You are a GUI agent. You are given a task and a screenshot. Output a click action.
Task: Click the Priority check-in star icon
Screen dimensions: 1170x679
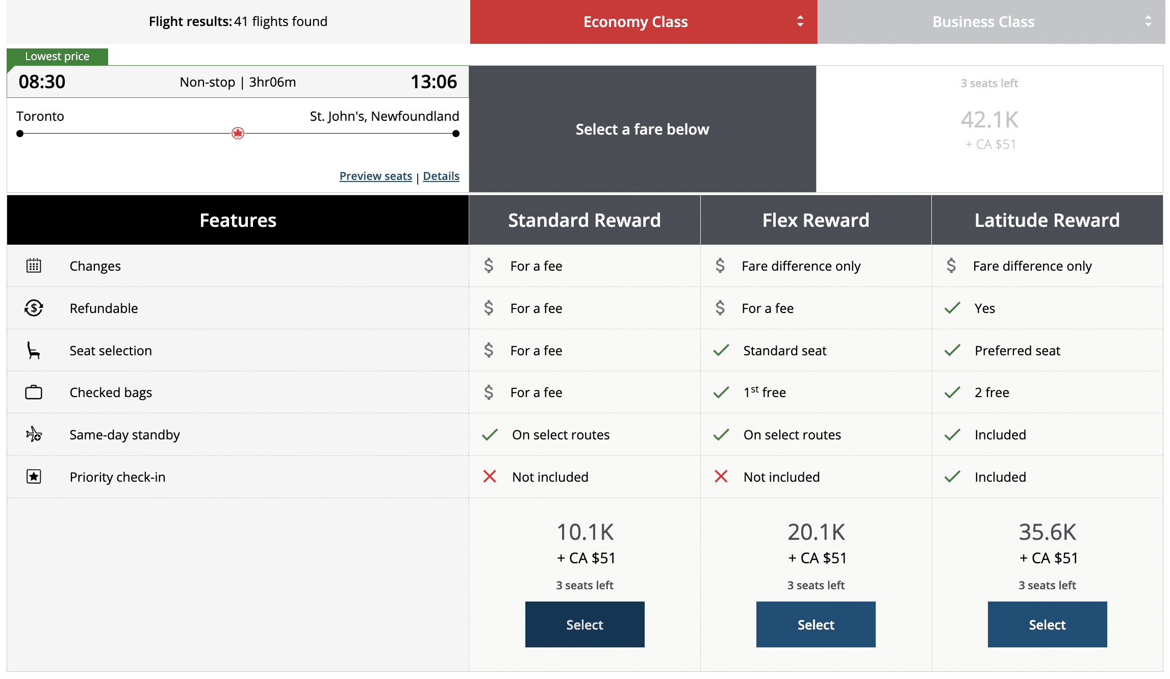point(34,477)
